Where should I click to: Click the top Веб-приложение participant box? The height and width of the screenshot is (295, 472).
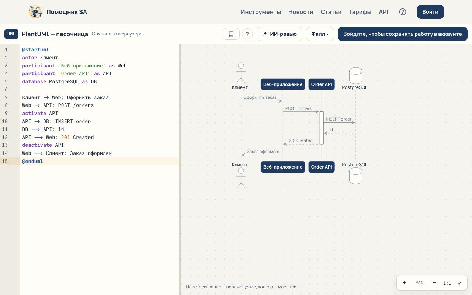pyautogui.click(x=283, y=84)
